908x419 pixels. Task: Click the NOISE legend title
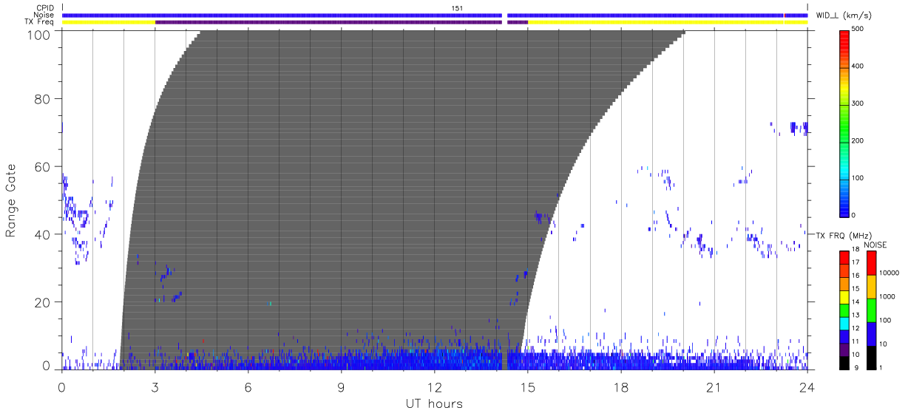[x=876, y=245]
